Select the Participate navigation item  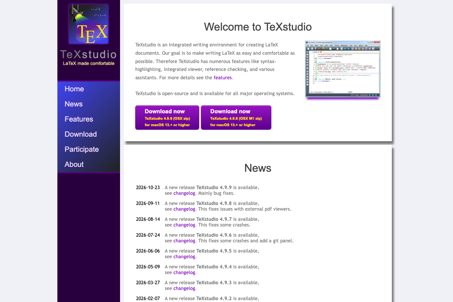point(82,149)
